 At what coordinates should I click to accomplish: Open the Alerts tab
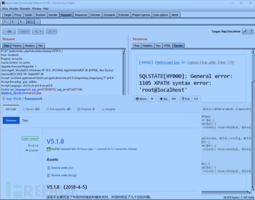click(175, 15)
